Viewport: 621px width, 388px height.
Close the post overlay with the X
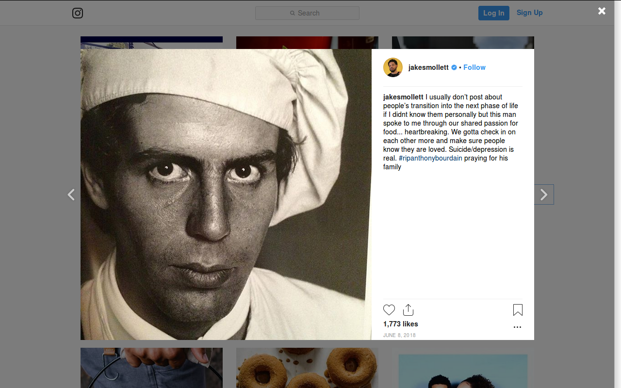pos(602,11)
